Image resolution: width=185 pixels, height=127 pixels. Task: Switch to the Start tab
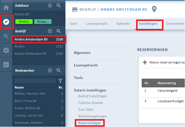point(74,24)
